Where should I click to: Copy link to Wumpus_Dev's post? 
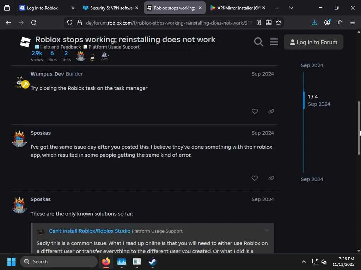271,111
